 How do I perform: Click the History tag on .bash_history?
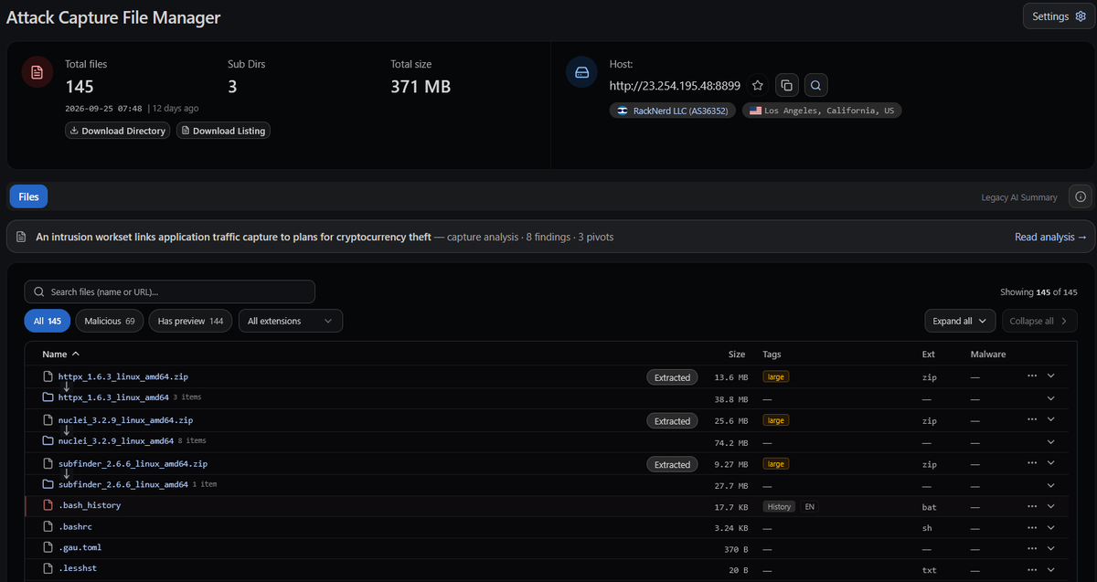tap(780, 506)
